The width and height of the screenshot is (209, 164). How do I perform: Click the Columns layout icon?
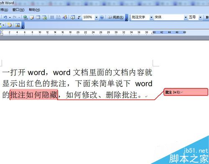tap(52, 18)
